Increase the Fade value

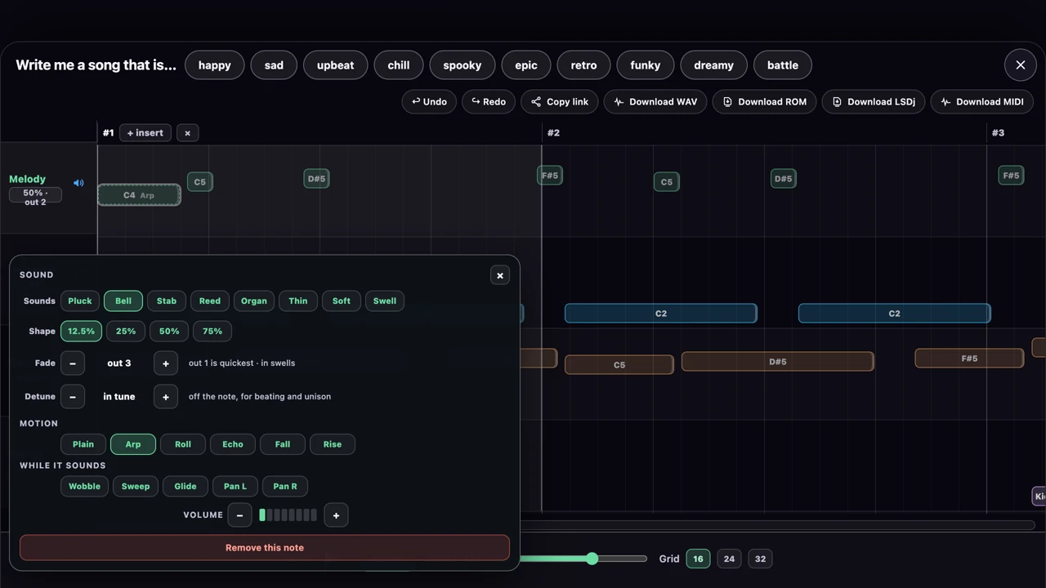(x=166, y=363)
